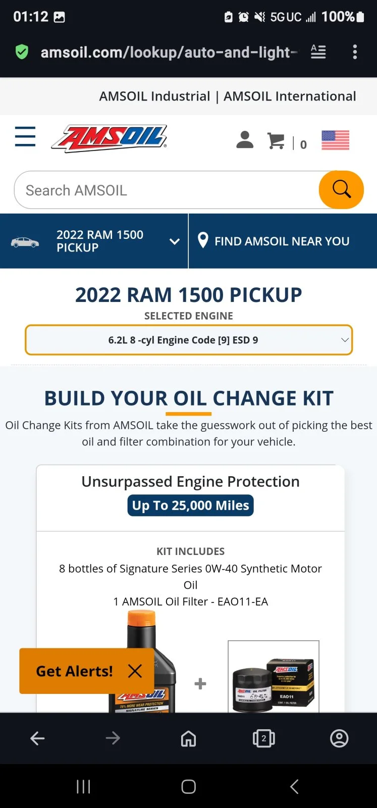Tap Find AMSOIL Near You
This screenshot has width=377, height=808.
tap(282, 241)
